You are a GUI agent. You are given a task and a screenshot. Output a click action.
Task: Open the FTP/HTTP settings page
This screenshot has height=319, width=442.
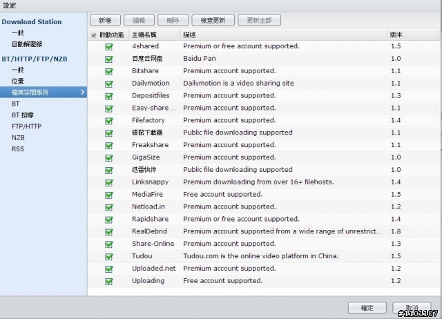pyautogui.click(x=26, y=126)
